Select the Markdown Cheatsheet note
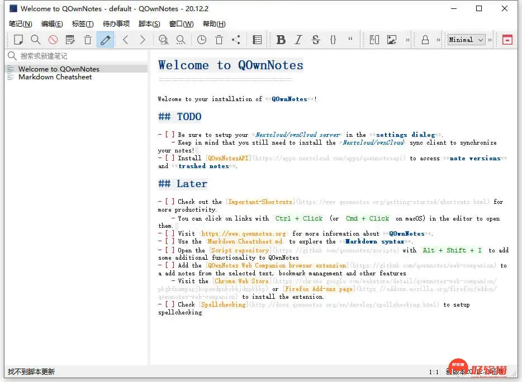This screenshot has height=382, width=522. 77,77
